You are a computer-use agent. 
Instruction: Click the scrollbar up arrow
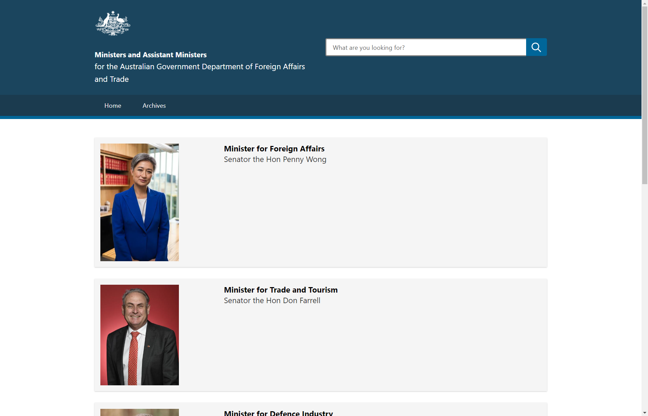[x=645, y=3]
